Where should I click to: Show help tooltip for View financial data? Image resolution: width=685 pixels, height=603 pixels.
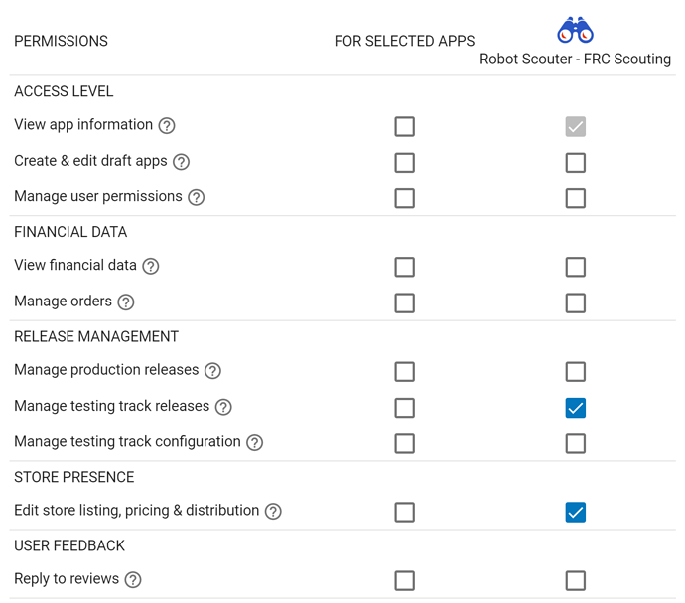[151, 266]
